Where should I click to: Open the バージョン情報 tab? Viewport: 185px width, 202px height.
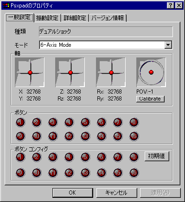coord(108,18)
